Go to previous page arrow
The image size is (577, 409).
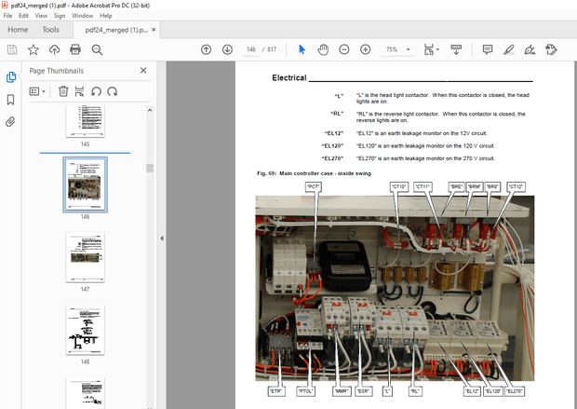pyautogui.click(x=206, y=49)
